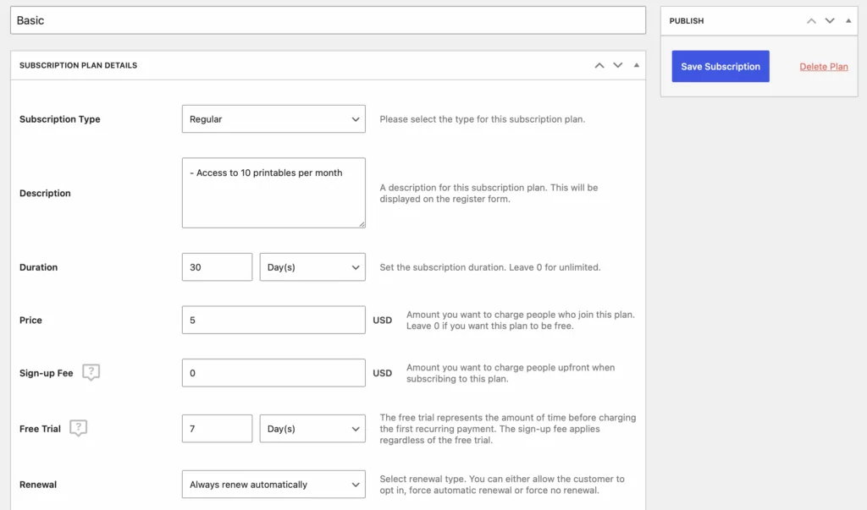Focus the Free Trial number field
This screenshot has height=510, width=867.
[217, 428]
